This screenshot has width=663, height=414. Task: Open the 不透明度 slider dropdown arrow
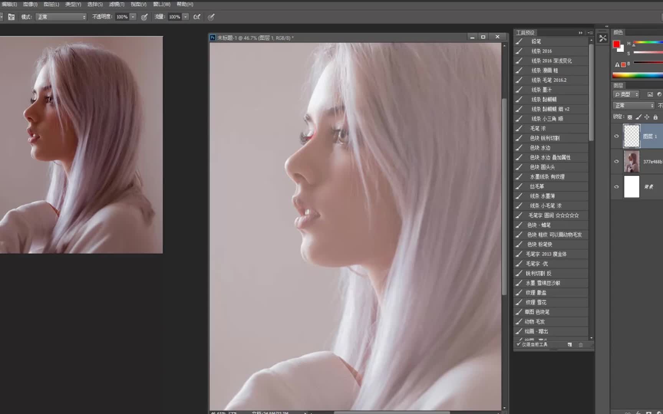[133, 17]
